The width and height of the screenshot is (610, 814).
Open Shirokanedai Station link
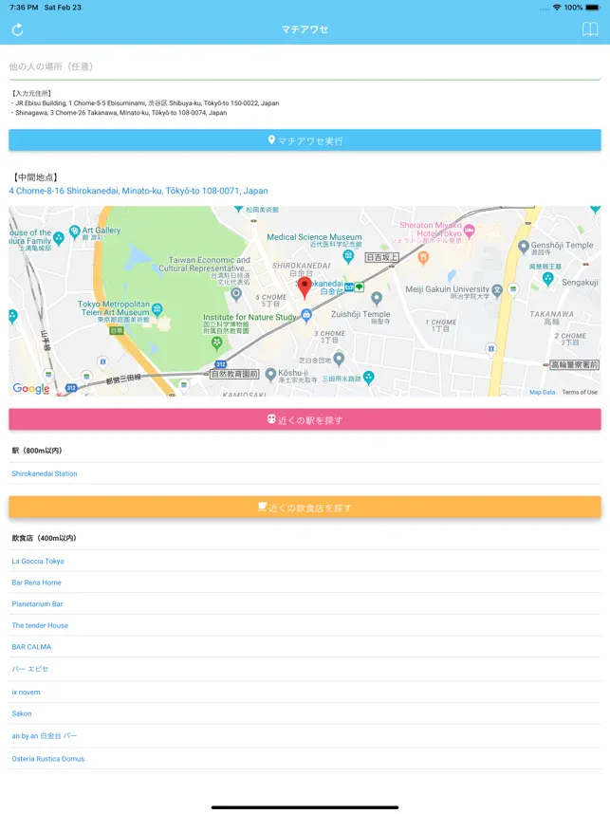pyautogui.click(x=45, y=473)
